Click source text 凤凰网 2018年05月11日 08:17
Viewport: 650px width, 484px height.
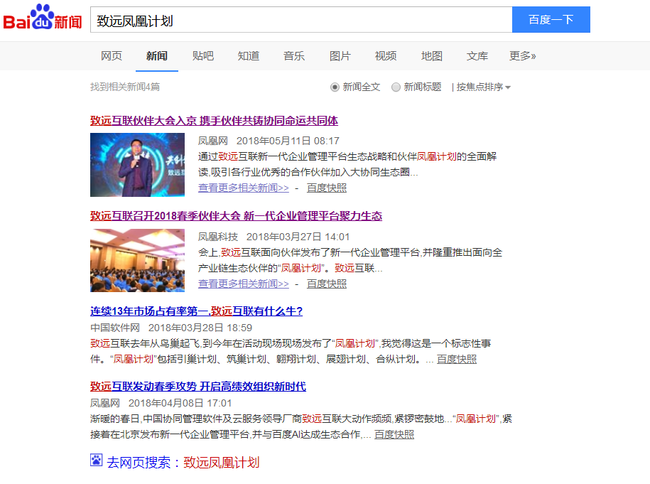pyautogui.click(x=269, y=141)
